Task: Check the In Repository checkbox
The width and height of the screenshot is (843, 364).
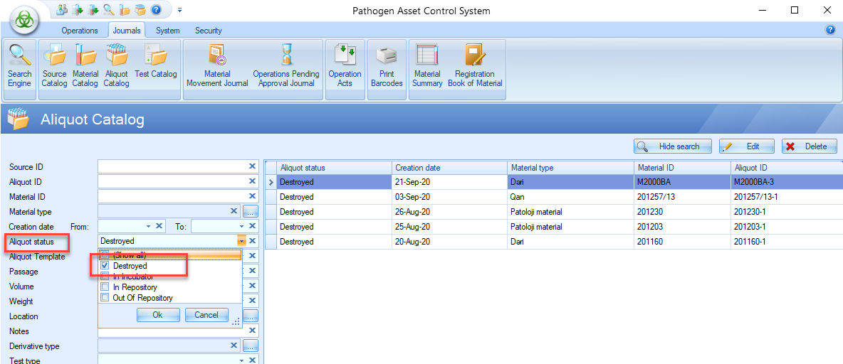Action: [105, 287]
